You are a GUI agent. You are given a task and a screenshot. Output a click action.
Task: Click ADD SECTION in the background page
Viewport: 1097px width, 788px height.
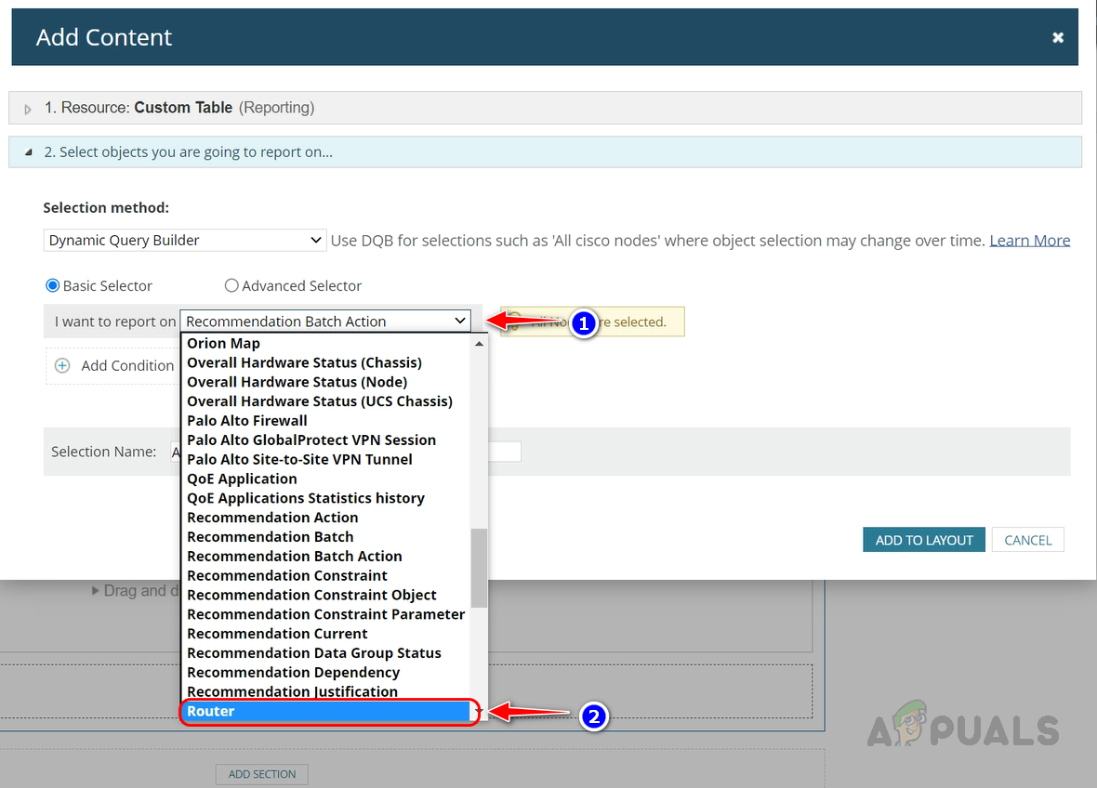(x=261, y=774)
